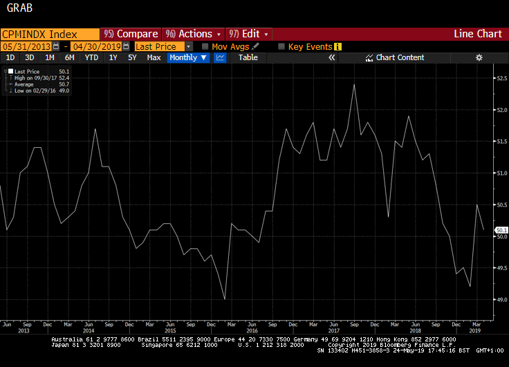Click the 52.5 y-axis label
The width and height of the screenshot is (509, 367).
click(502, 78)
